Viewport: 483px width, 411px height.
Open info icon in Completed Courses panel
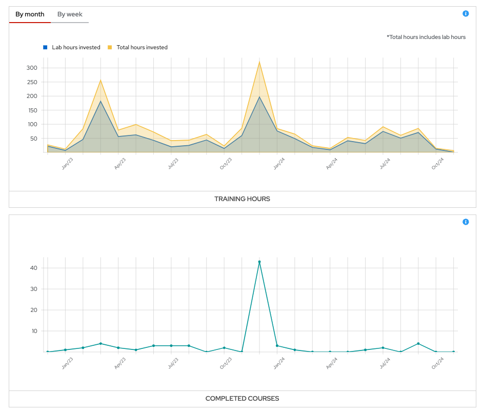(466, 222)
